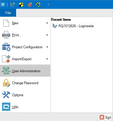Screen dimensions: 113x121
Task: Click the red bug new defect icon
Action: pyautogui.click(x=30, y=5)
